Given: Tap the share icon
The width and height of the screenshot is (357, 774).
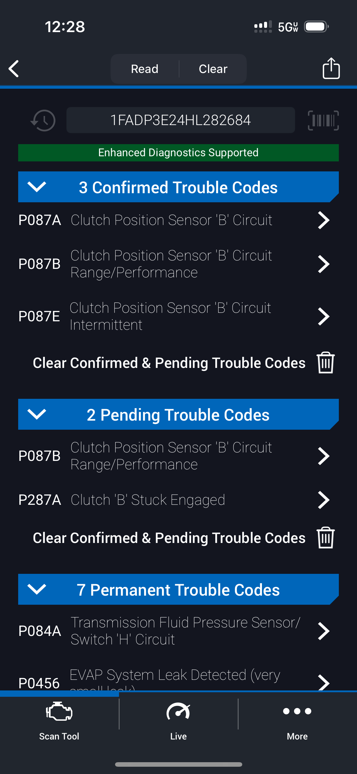Looking at the screenshot, I should 331,68.
